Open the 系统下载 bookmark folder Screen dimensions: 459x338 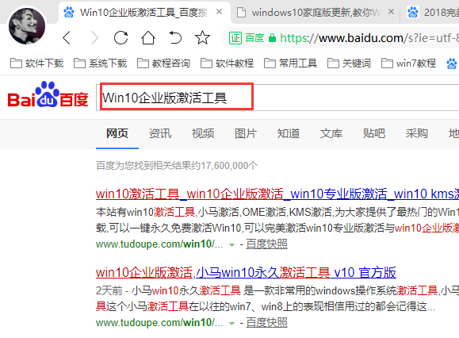pyautogui.click(x=100, y=63)
